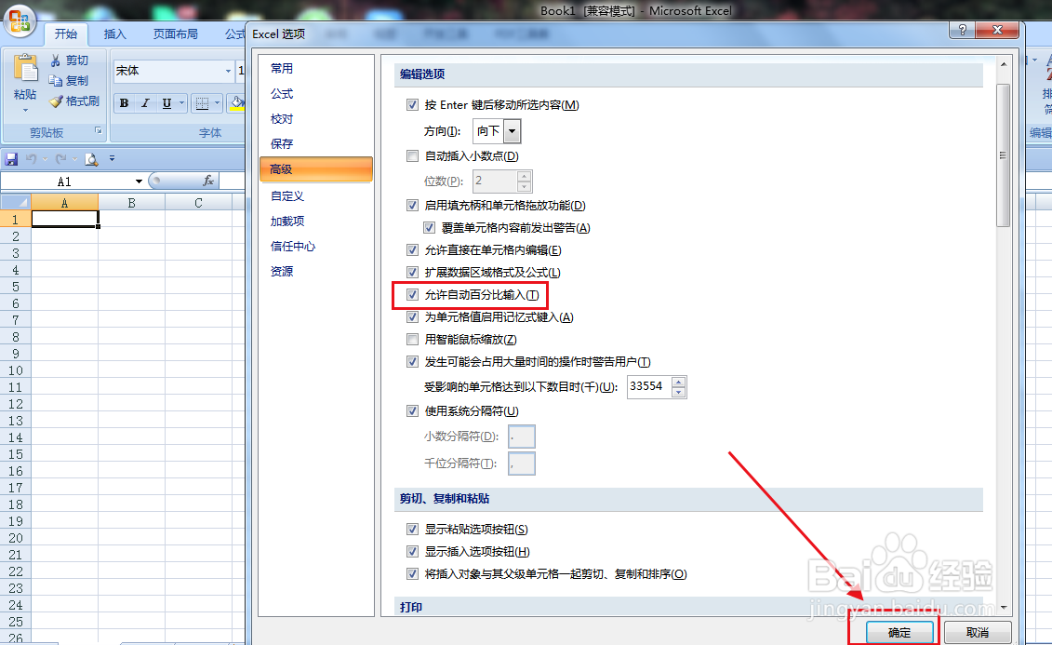Open the font name dropdown

pyautogui.click(x=230, y=71)
